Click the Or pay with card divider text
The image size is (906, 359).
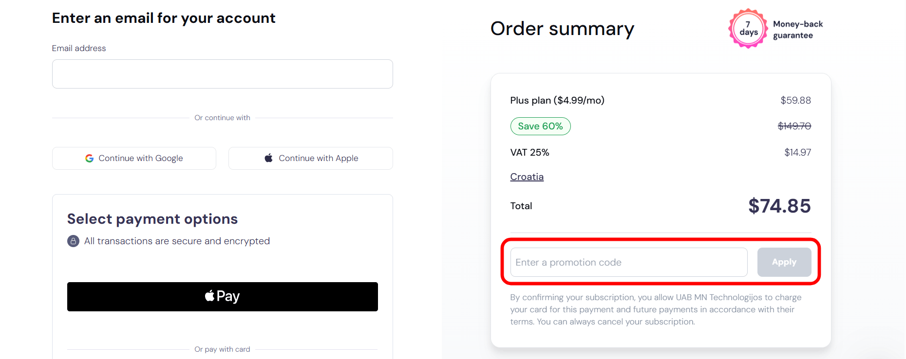pyautogui.click(x=222, y=349)
